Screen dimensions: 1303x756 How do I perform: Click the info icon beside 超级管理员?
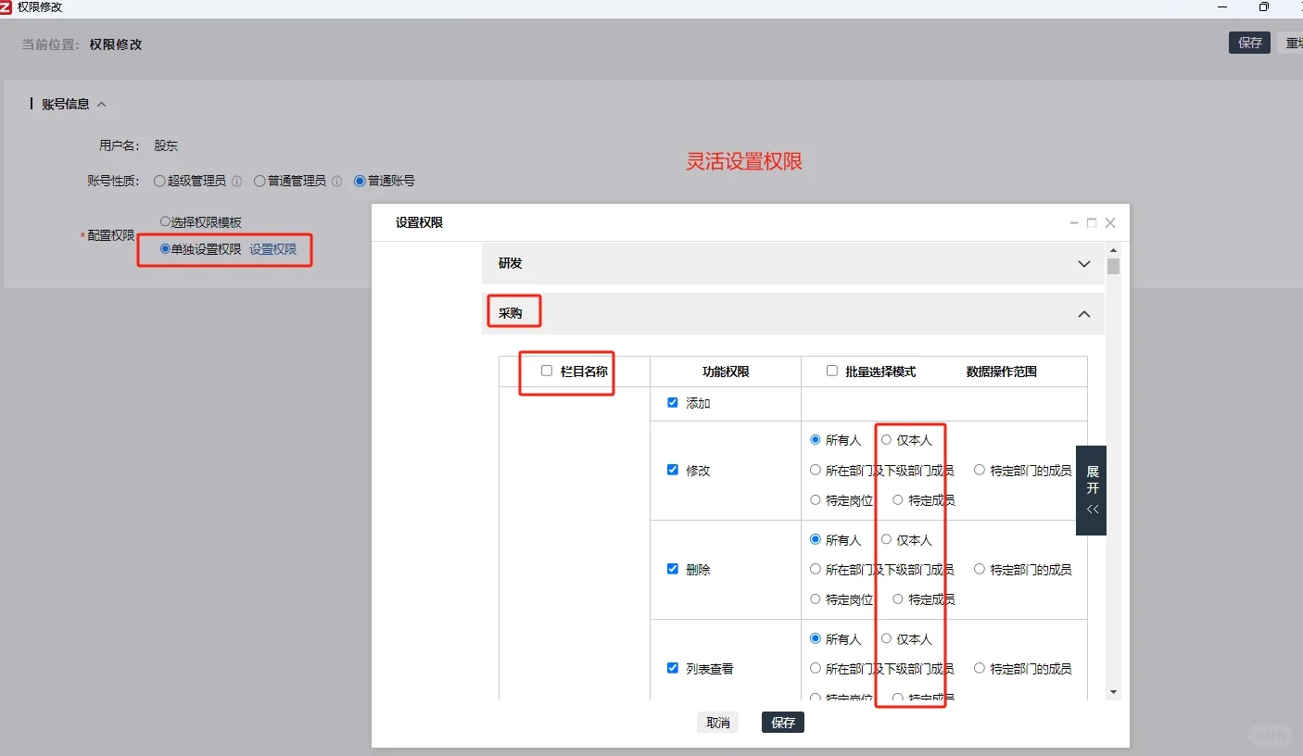pos(235,181)
